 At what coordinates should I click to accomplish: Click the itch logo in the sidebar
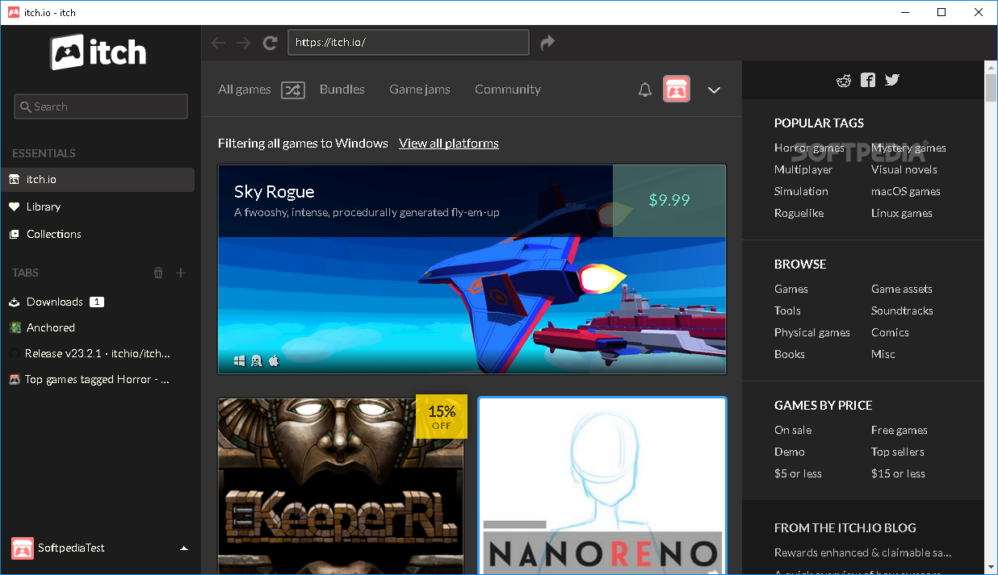(x=99, y=52)
